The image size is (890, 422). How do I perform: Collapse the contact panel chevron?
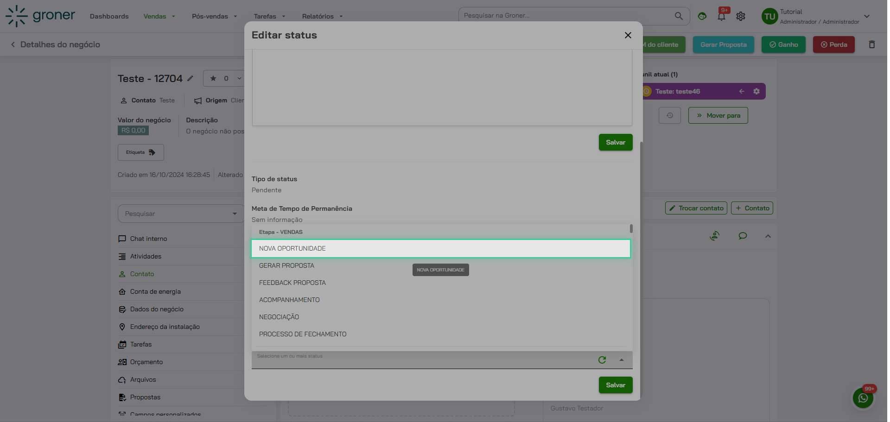tap(768, 236)
